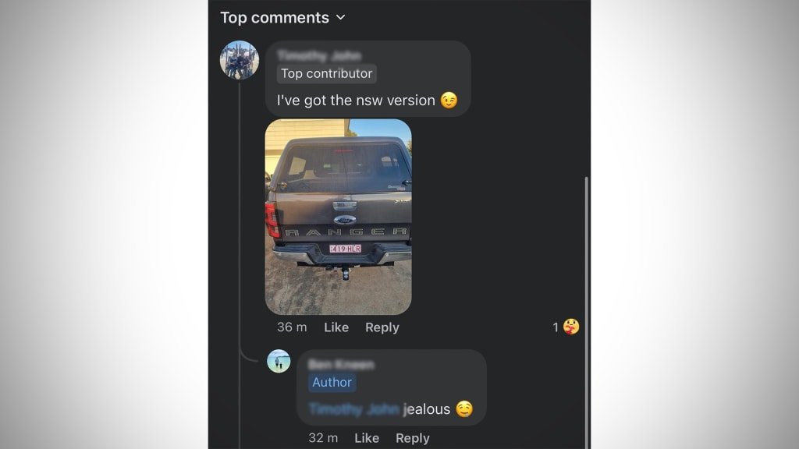The image size is (799, 449).
Task: Click the Top contributor badge
Action: (x=327, y=74)
